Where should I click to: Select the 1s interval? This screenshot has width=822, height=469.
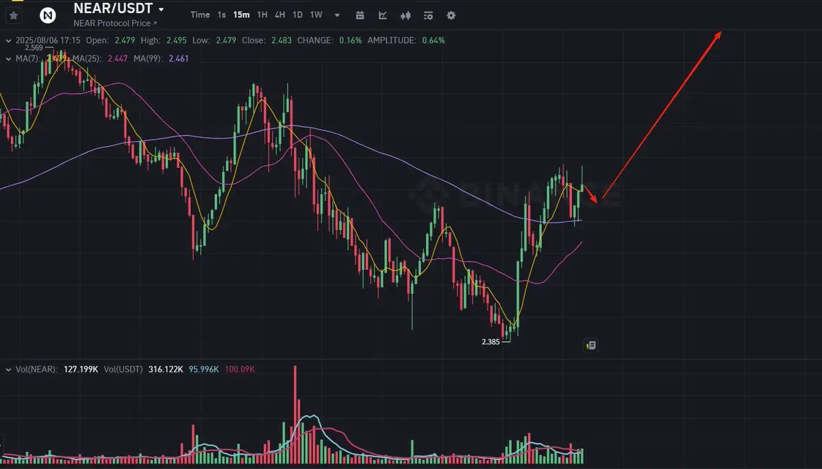[221, 15]
